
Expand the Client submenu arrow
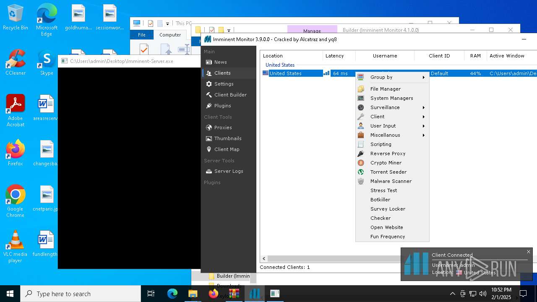tap(424, 117)
